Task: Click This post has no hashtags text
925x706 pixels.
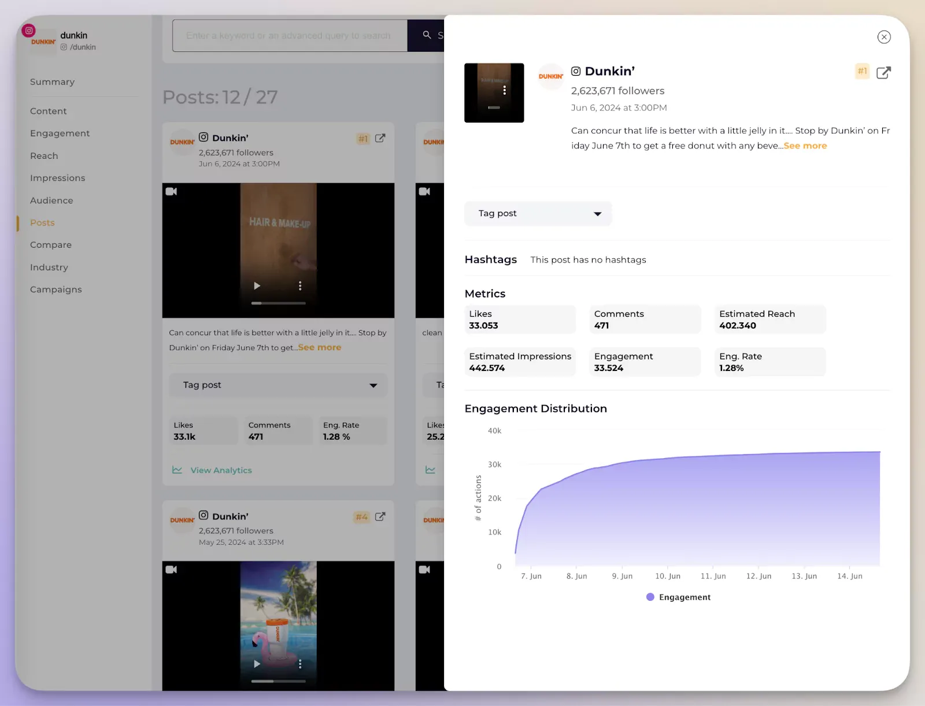Action: point(588,260)
